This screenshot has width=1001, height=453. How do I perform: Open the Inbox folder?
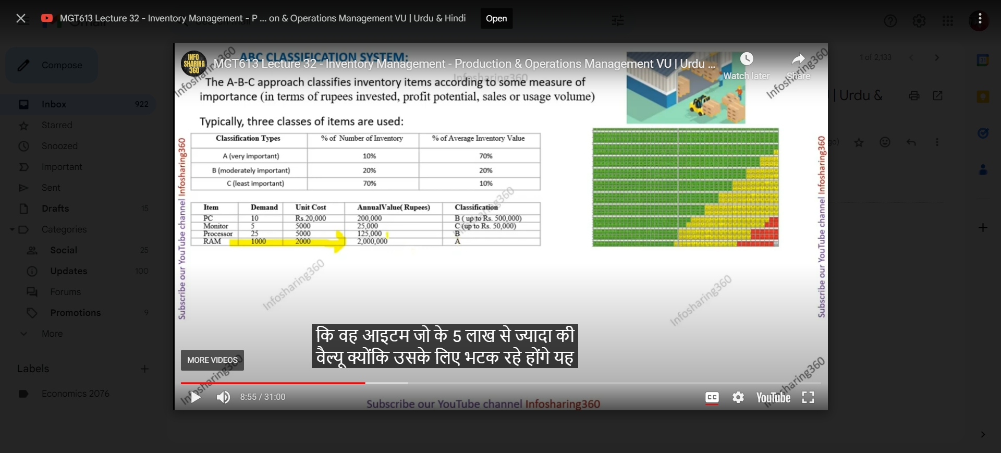coord(78,104)
